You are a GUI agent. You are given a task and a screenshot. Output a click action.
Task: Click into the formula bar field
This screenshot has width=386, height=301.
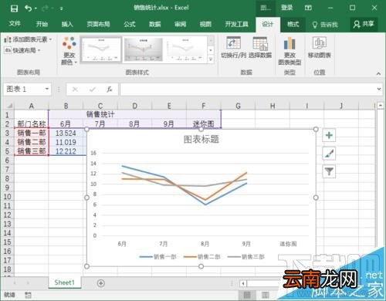click(248, 90)
